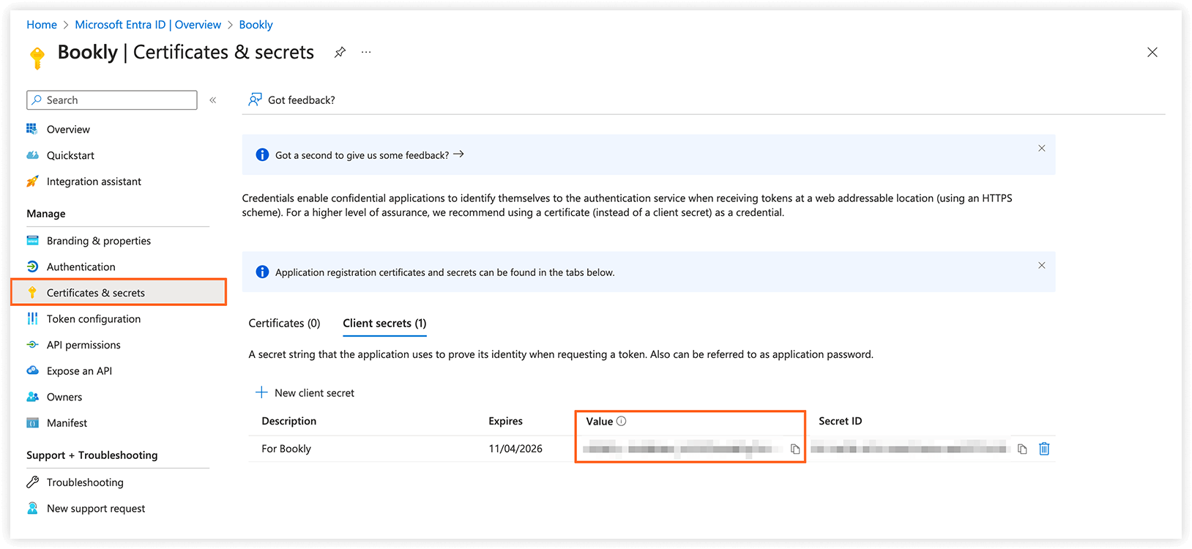Image resolution: width=1192 pixels, height=549 pixels.
Task: Open New support request page
Action: click(x=96, y=509)
